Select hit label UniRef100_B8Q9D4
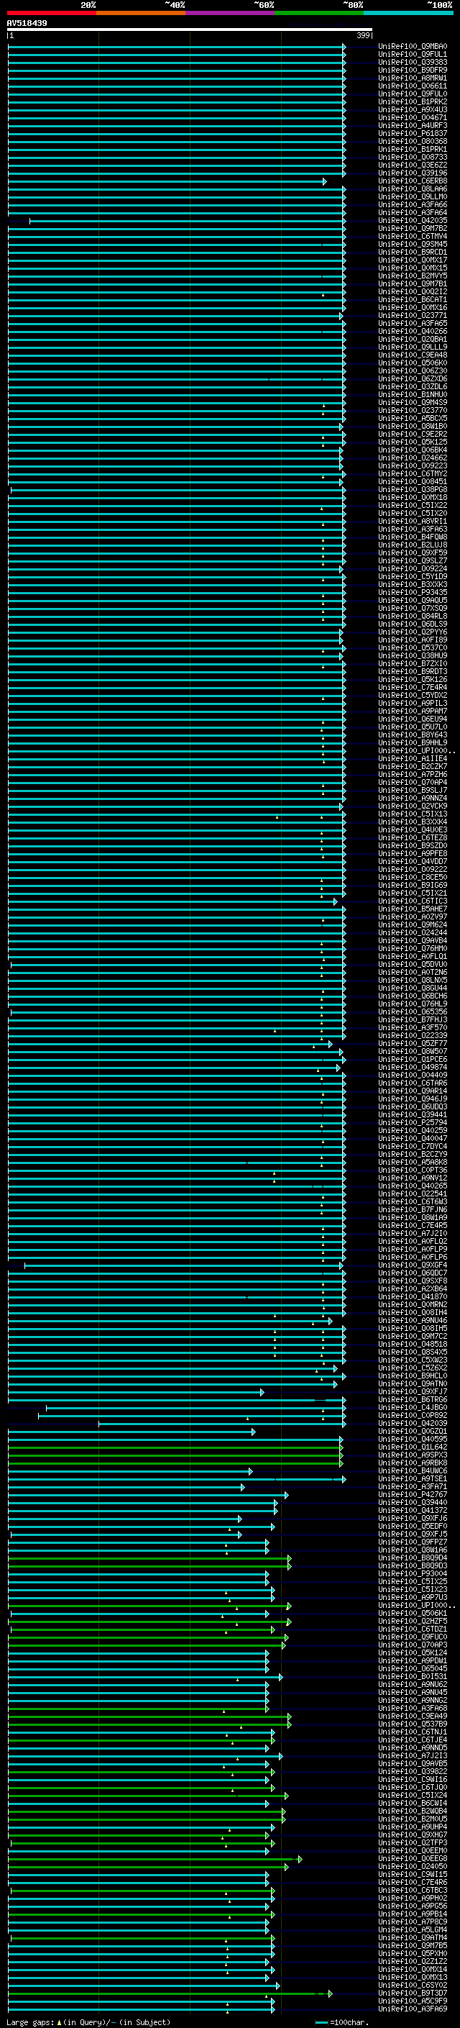Image resolution: width=460 pixels, height=2028 pixels. pos(413,1558)
